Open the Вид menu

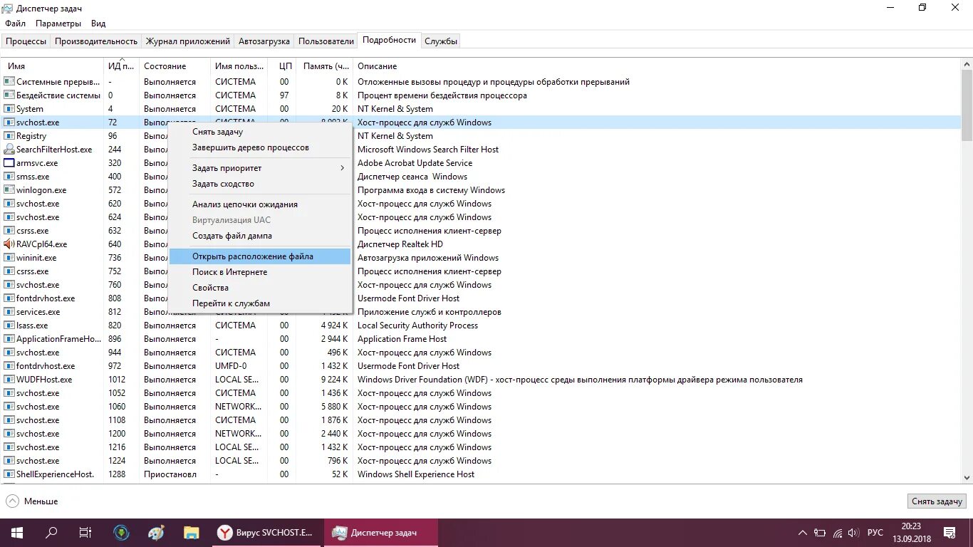[98, 24]
